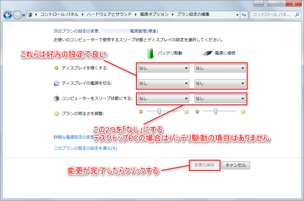Open 詳細な電源設定の変更 link
304x201 pixels.
(74, 137)
